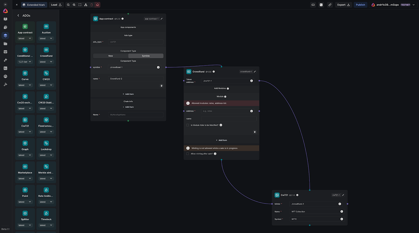Choose the Symlink component type option

146,56
